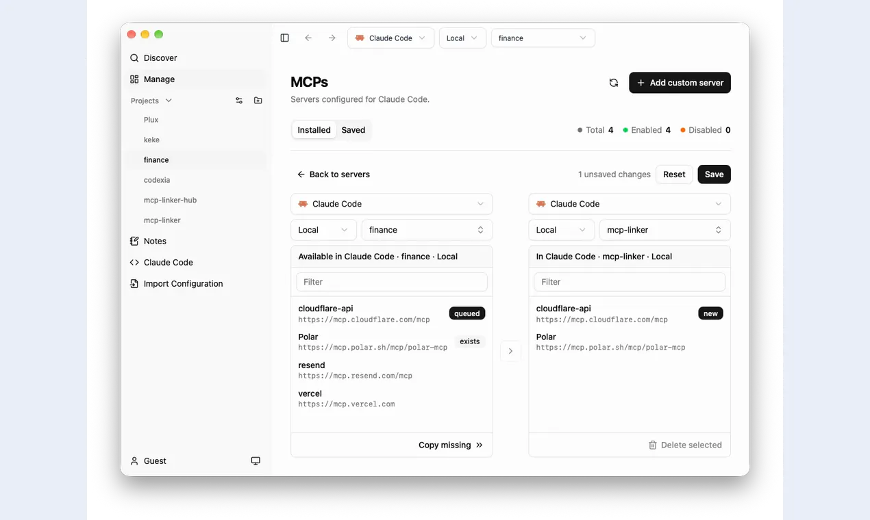Image resolution: width=870 pixels, height=520 pixels.
Task: Open top toolbar finance project dropdown
Action: click(x=543, y=38)
